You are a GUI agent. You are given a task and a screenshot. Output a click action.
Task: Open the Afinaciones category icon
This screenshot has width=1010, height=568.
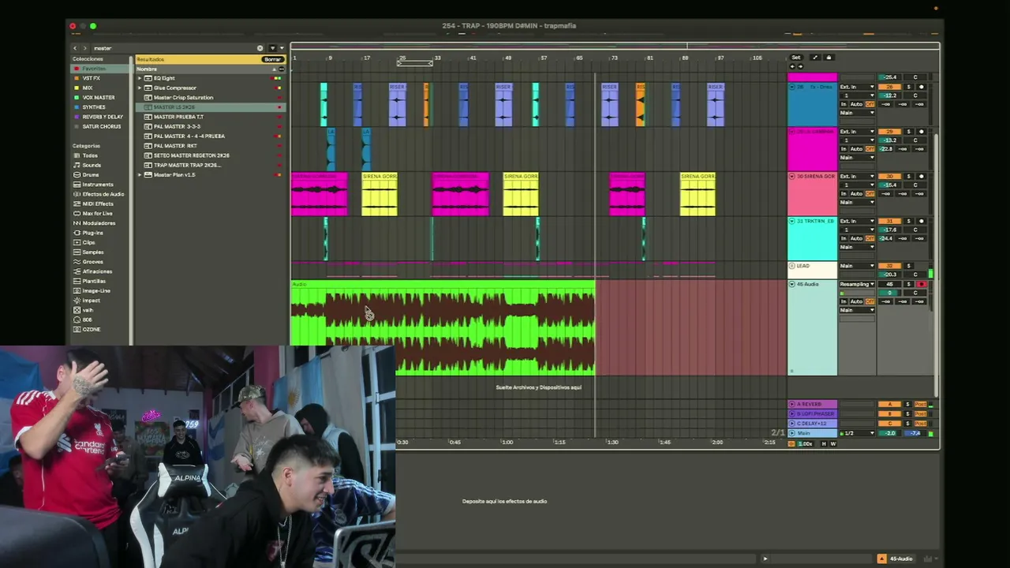pos(77,271)
